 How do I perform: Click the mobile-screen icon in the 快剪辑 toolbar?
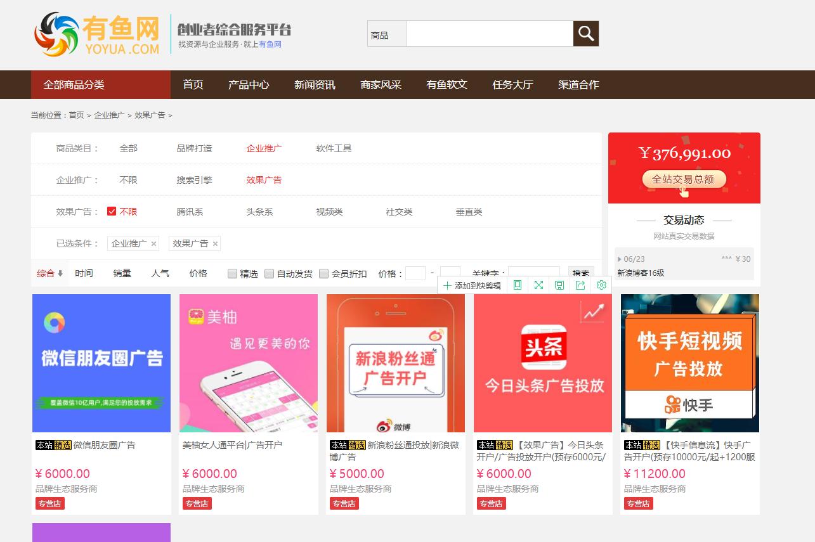tap(518, 285)
